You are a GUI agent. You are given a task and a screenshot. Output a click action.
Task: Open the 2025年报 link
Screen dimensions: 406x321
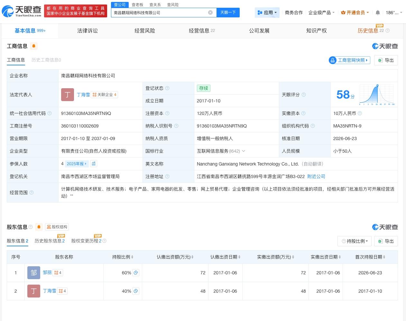(x=77, y=164)
